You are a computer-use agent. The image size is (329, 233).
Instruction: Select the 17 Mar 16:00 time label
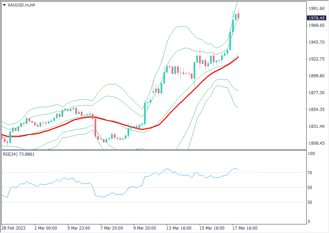tap(244, 228)
